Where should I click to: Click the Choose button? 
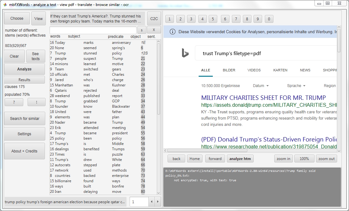pyautogui.click(x=17, y=18)
